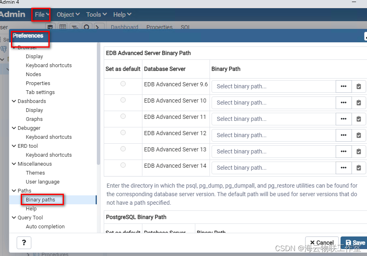The height and width of the screenshot is (256, 367).
Task: Switch to the Dashboard tab
Action: tap(125, 27)
